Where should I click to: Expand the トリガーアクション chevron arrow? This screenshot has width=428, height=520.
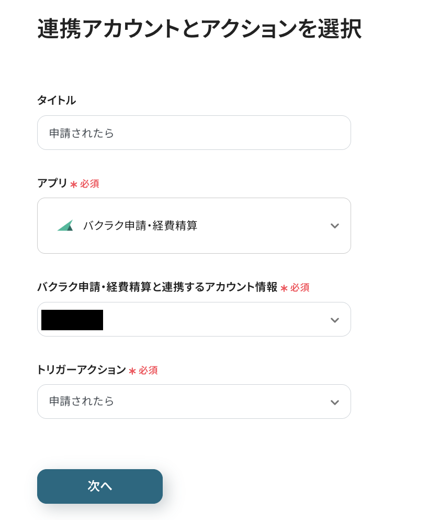[335, 402]
